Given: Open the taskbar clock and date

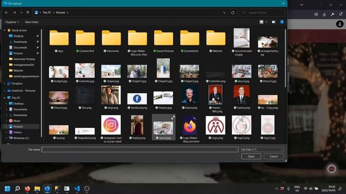Looking at the screenshot, I should pos(328,189).
